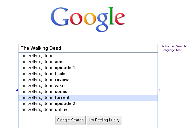
Task: Select 'the walking dead trailer' suggestion
Action: pyautogui.click(x=88, y=74)
